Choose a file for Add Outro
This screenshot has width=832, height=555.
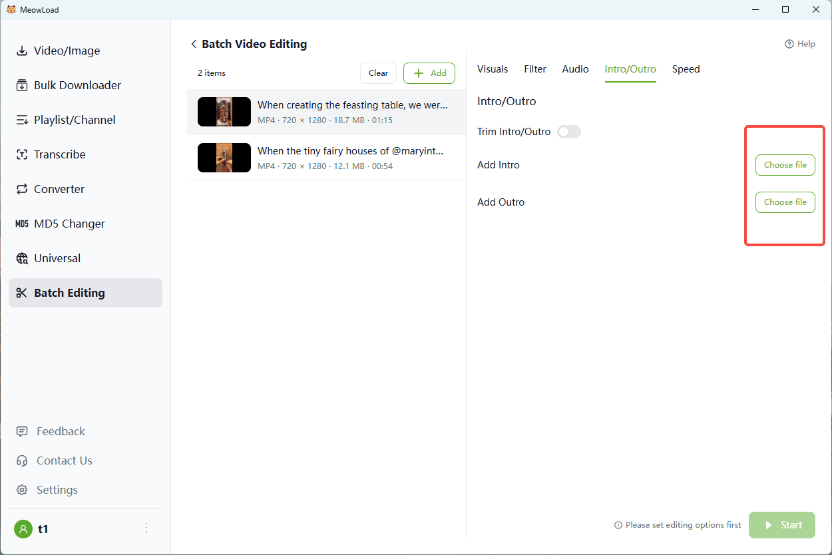(785, 202)
